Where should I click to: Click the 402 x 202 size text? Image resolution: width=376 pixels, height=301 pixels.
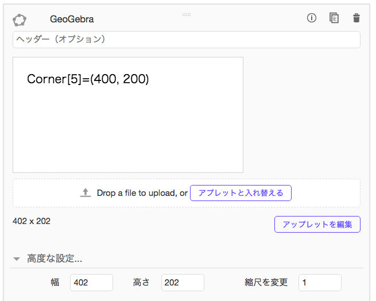pyautogui.click(x=32, y=221)
